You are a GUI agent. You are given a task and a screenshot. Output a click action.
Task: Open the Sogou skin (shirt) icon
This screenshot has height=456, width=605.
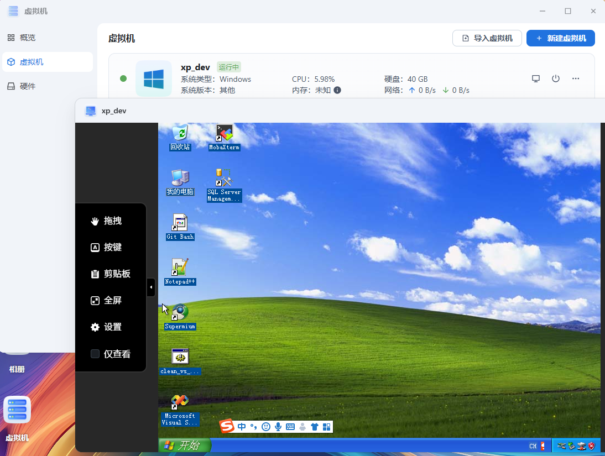click(315, 427)
